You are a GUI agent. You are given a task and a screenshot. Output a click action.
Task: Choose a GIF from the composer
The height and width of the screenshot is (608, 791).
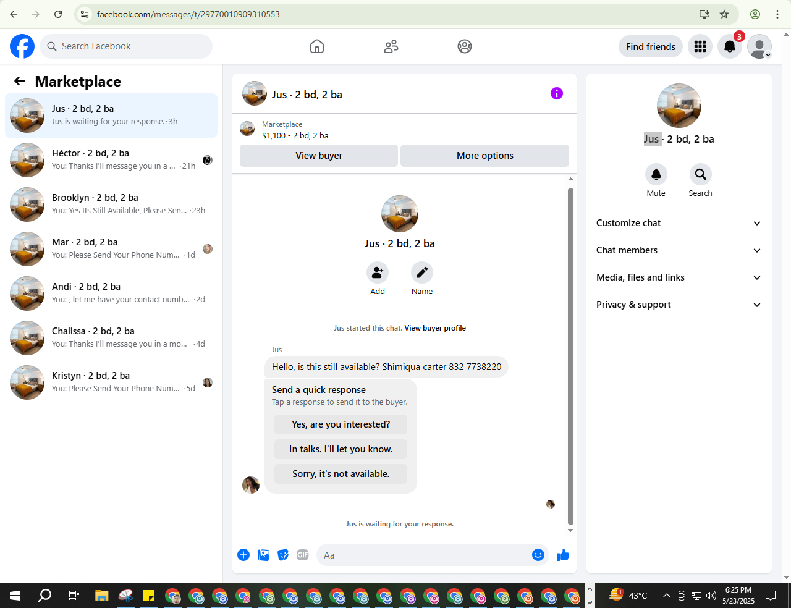303,555
